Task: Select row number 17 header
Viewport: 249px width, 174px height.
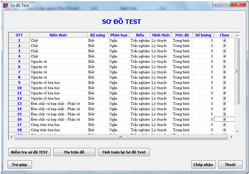Action: point(19,125)
